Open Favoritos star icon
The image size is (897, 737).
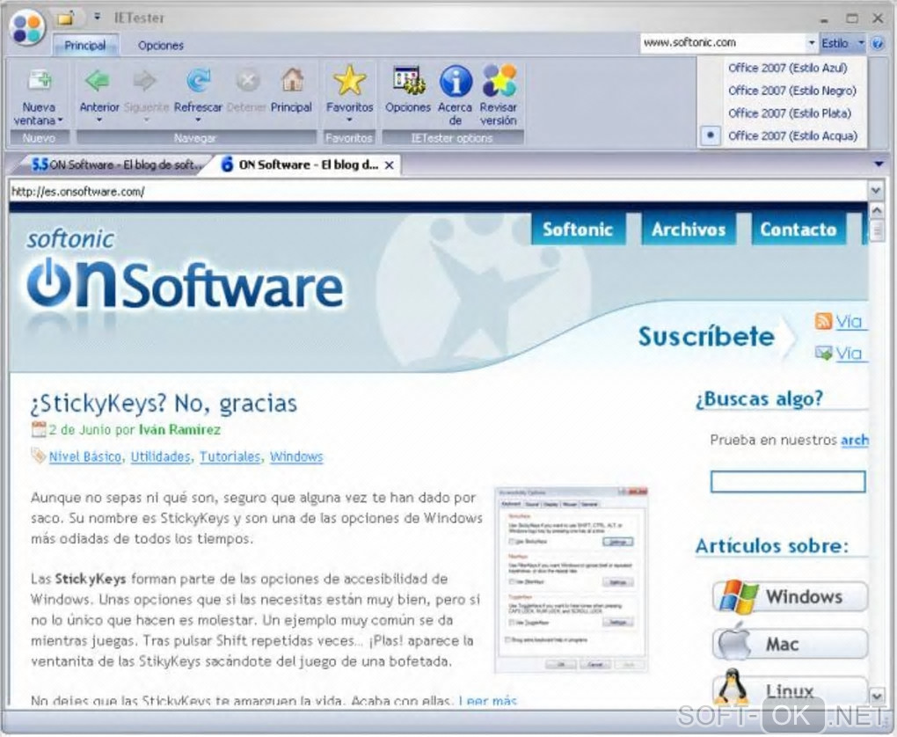(x=349, y=81)
